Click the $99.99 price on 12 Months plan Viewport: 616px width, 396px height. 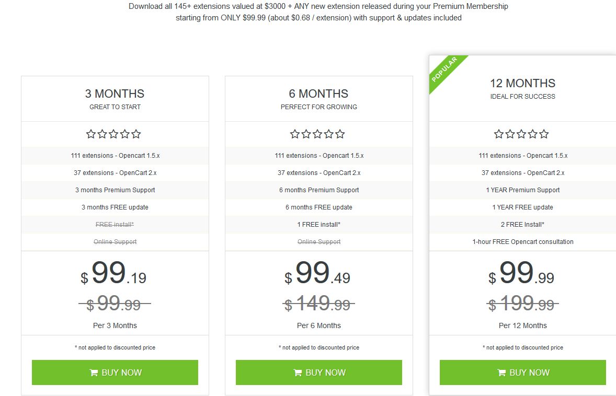521,274
